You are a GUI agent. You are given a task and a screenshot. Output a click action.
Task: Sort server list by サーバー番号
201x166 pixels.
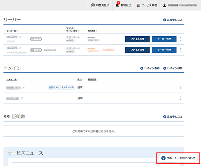coord(72,31)
